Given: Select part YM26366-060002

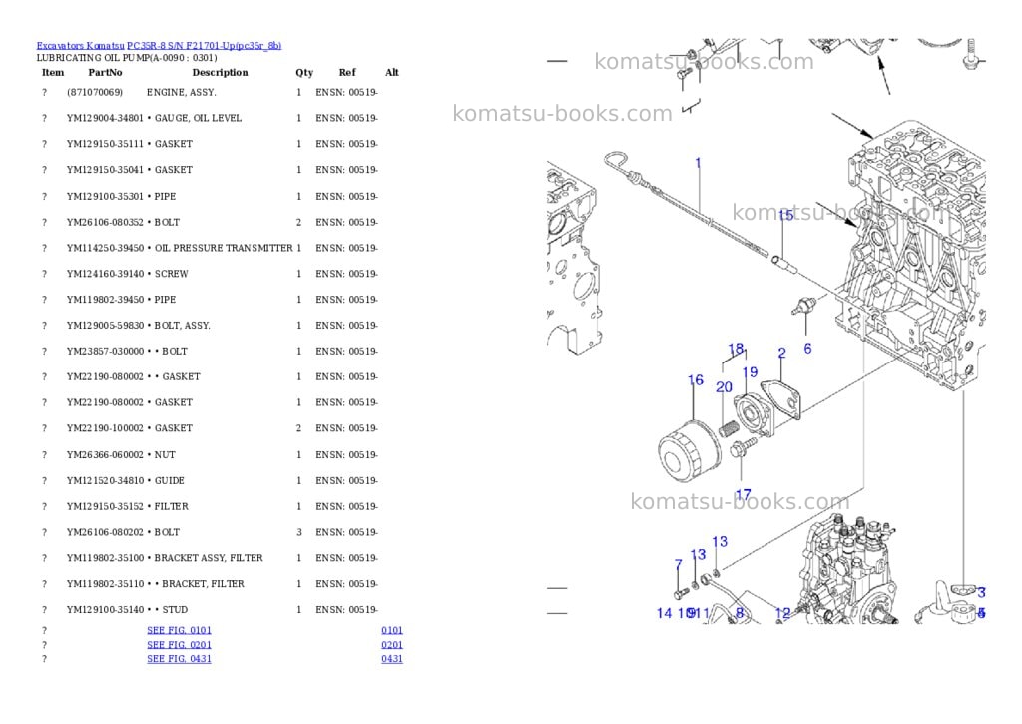Looking at the screenshot, I should pos(105,455).
